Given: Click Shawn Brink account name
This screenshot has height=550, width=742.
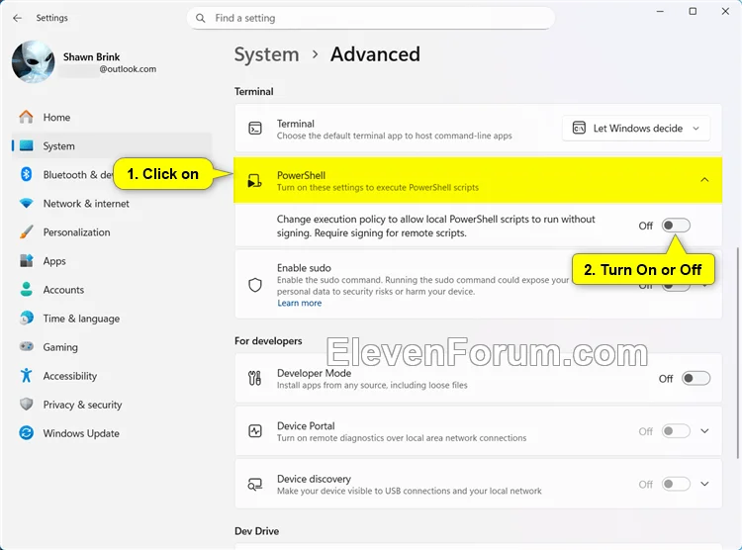Looking at the screenshot, I should tap(91, 56).
